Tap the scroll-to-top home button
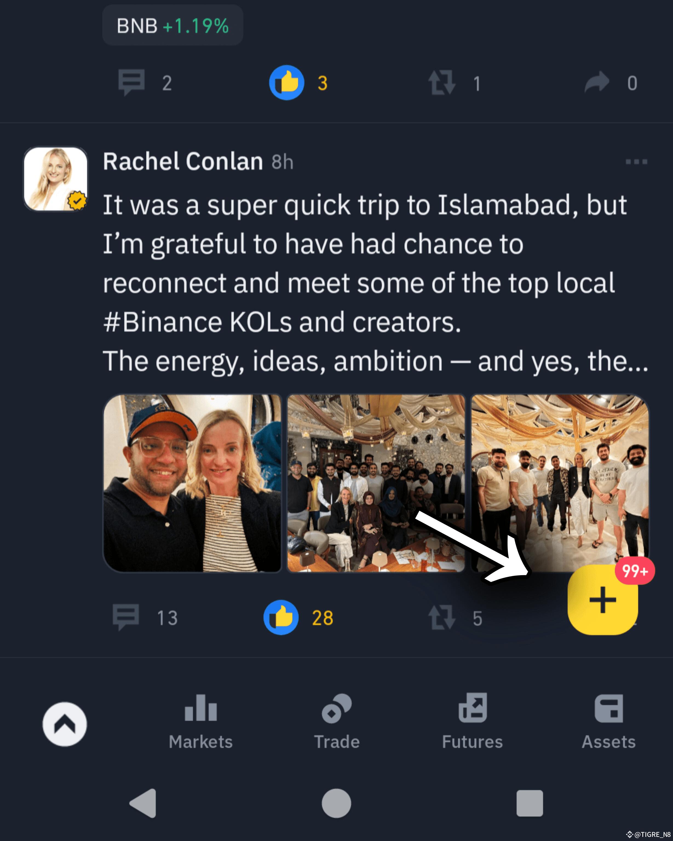This screenshot has width=673, height=841. [65, 724]
